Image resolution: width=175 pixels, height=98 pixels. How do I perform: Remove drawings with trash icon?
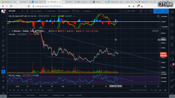click(3, 87)
